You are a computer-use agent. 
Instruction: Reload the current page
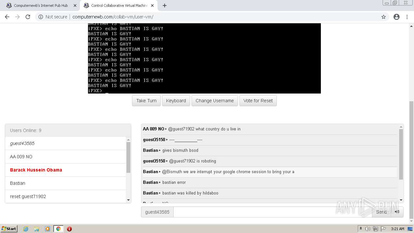(x=28, y=17)
